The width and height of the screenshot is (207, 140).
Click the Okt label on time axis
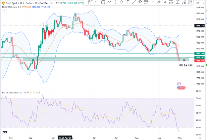point(180,138)
